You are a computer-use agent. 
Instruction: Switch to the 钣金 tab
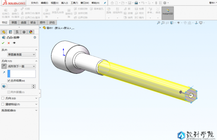33,23
